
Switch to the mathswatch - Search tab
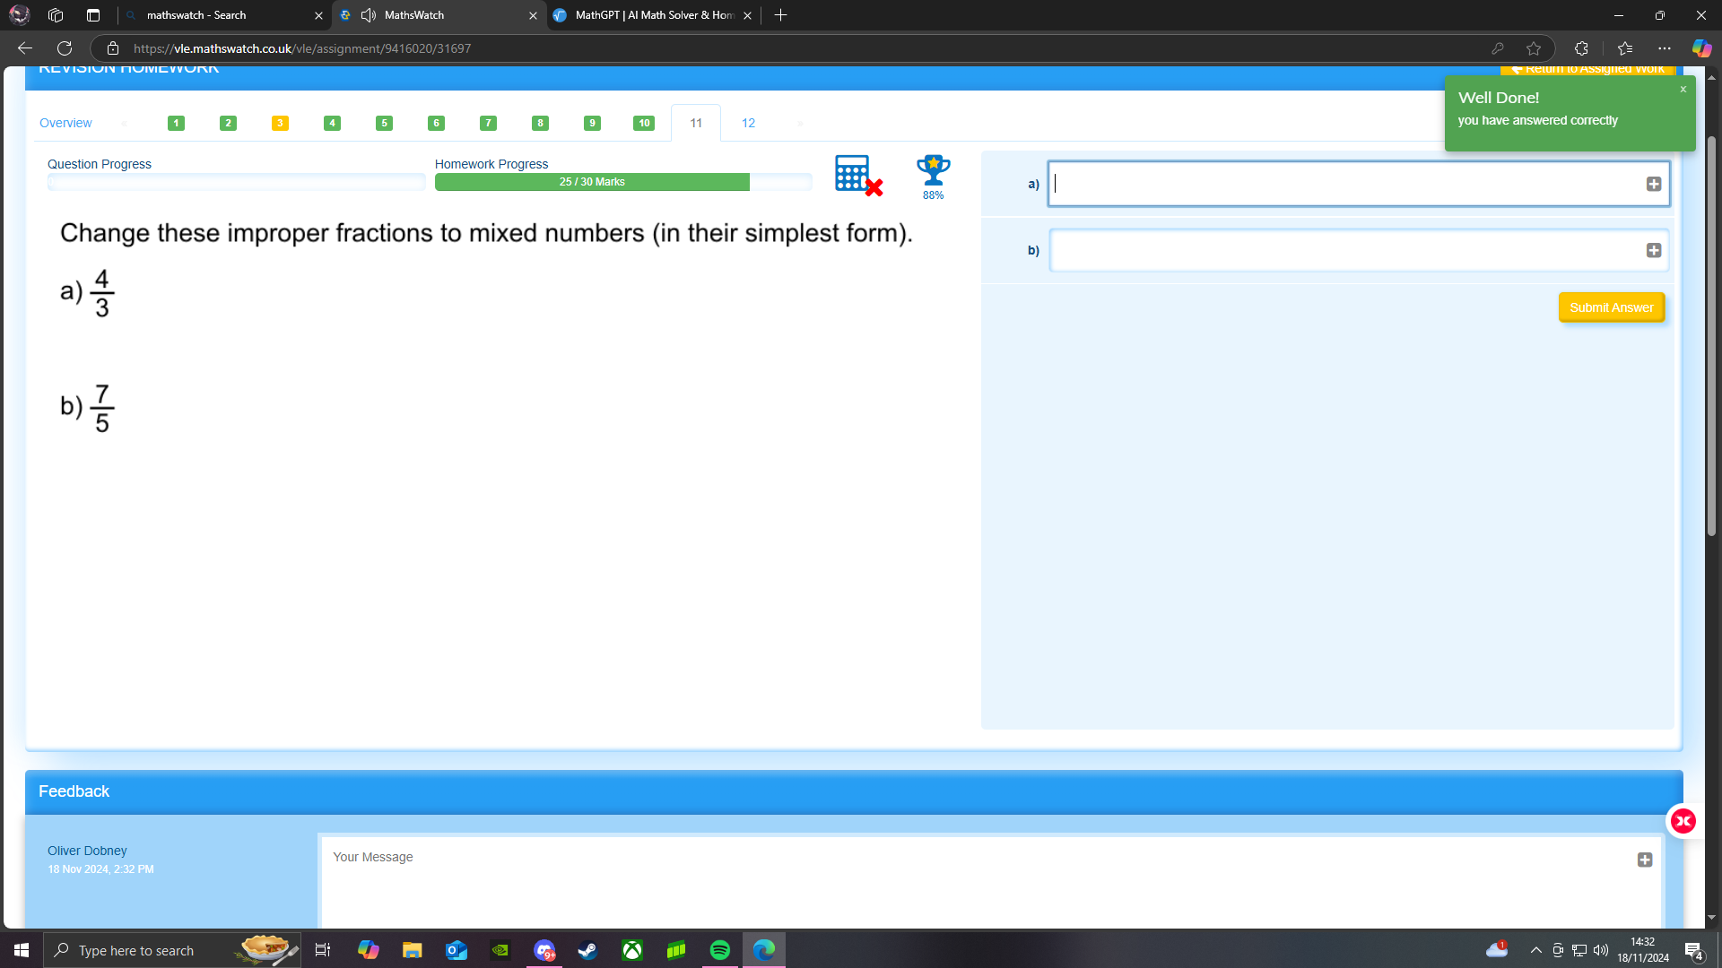click(x=222, y=15)
